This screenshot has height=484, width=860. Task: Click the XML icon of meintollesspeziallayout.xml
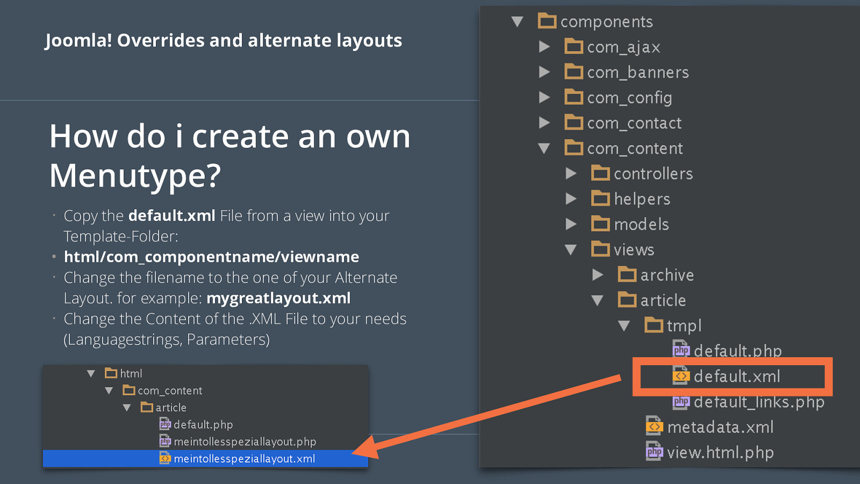pyautogui.click(x=165, y=458)
